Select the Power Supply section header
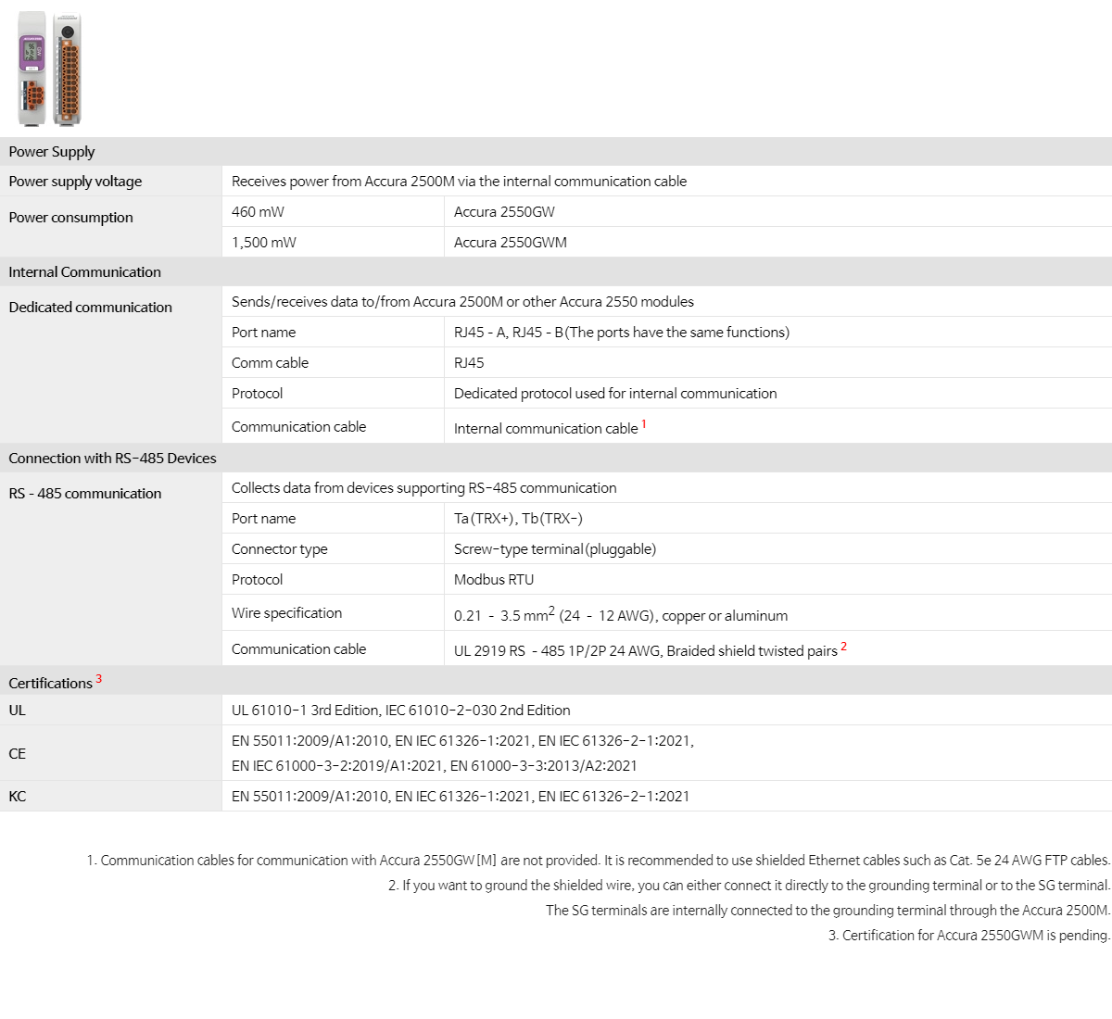Viewport: 1112px width, 1019px height. coord(52,152)
